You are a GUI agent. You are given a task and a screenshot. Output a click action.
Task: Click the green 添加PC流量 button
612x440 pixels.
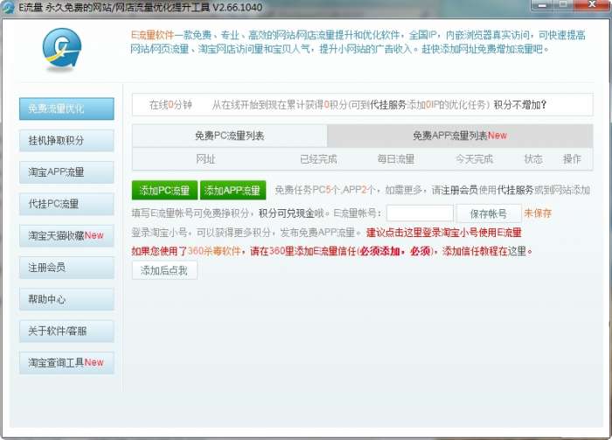pyautogui.click(x=164, y=191)
